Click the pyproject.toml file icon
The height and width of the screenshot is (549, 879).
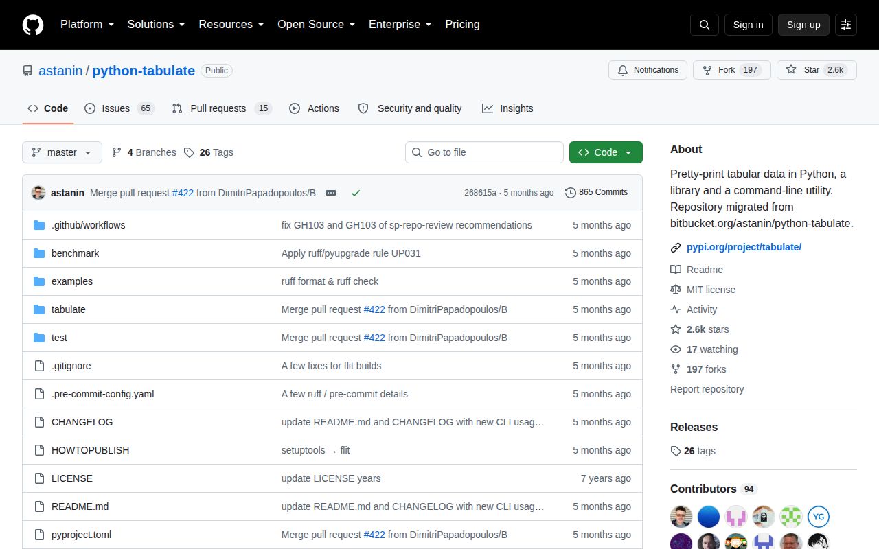39,535
